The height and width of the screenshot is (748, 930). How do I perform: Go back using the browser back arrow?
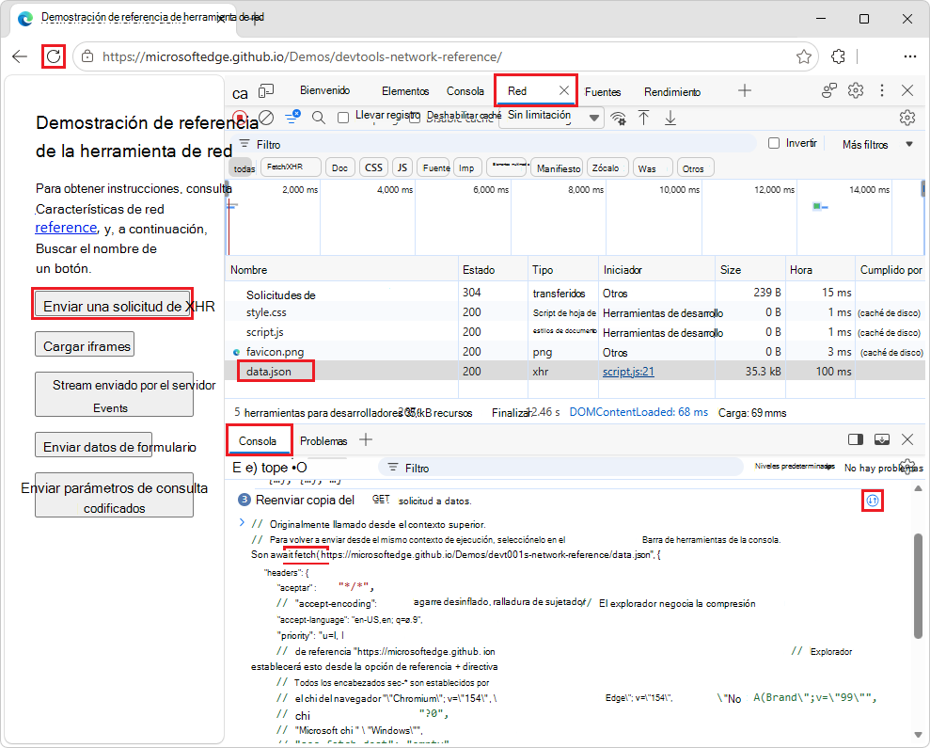click(20, 56)
